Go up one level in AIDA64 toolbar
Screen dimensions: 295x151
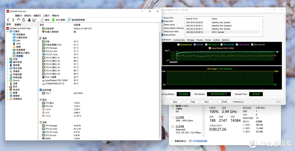(x=19, y=20)
